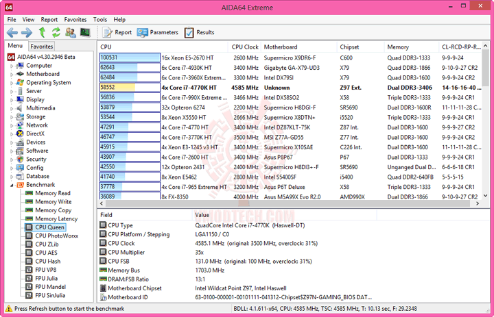Sort by the Memory column header
The image size is (494, 317).
[x=411, y=47]
